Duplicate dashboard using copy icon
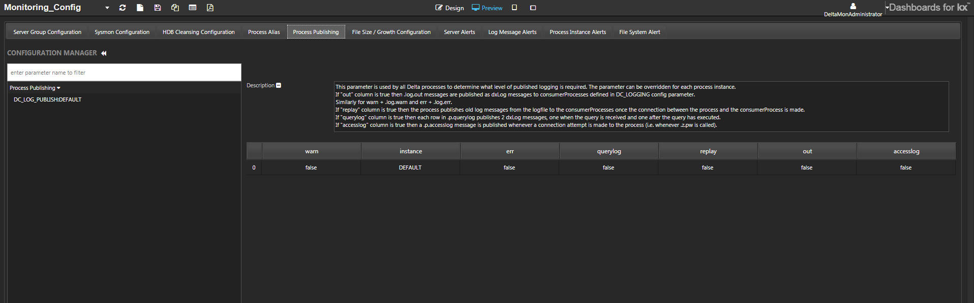 pyautogui.click(x=175, y=8)
